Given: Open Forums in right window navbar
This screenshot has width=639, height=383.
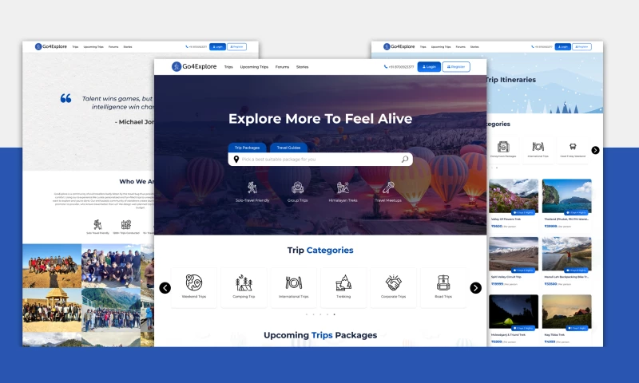Looking at the screenshot, I should (461, 47).
